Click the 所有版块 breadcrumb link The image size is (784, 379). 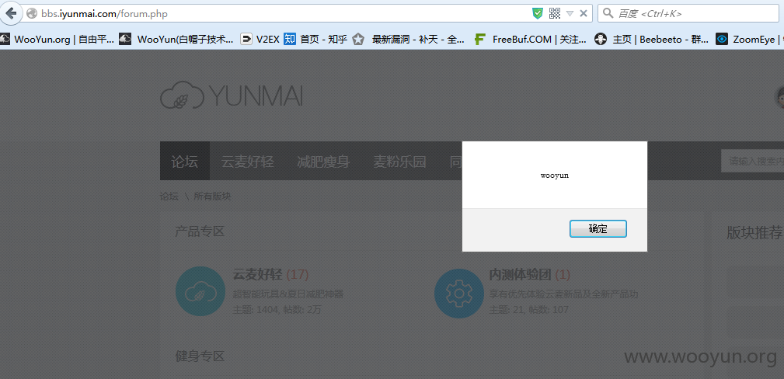[x=212, y=196]
